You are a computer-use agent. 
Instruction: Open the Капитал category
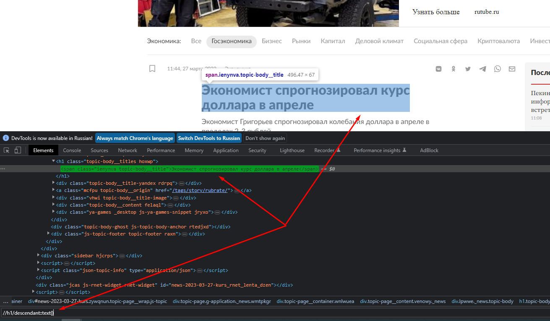(x=333, y=41)
